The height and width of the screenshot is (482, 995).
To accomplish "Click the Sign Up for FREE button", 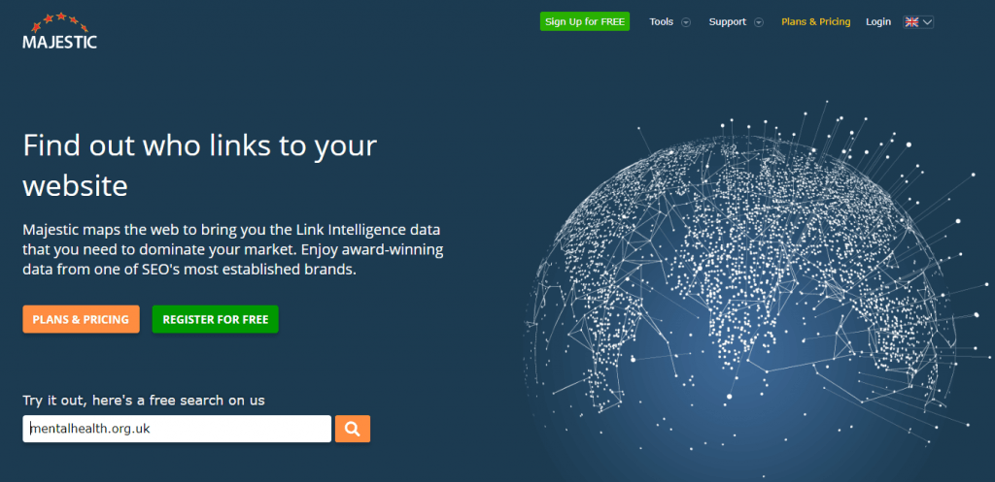I will [584, 21].
